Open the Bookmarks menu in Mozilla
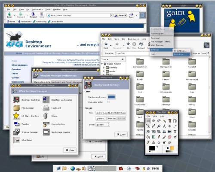 (x=37, y=9)
